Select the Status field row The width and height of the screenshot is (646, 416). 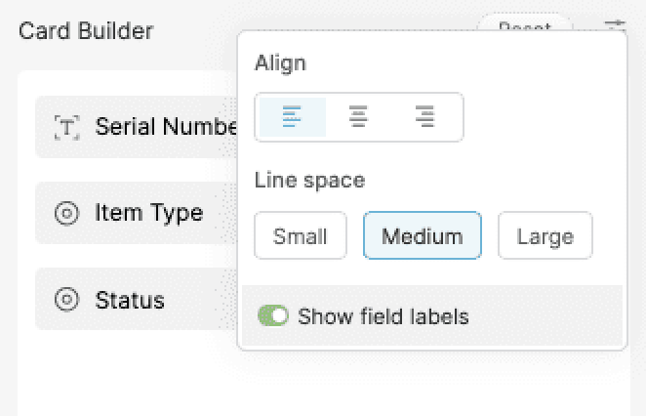click(x=137, y=300)
